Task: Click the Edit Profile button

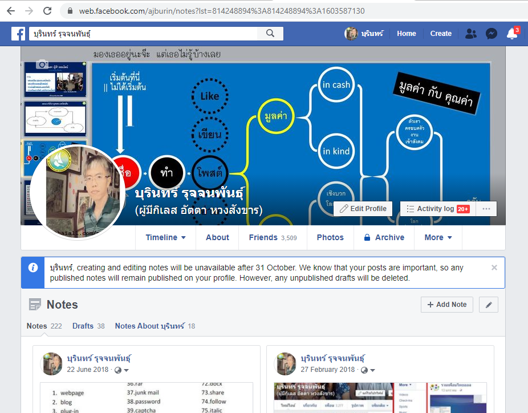Action: coord(363,209)
